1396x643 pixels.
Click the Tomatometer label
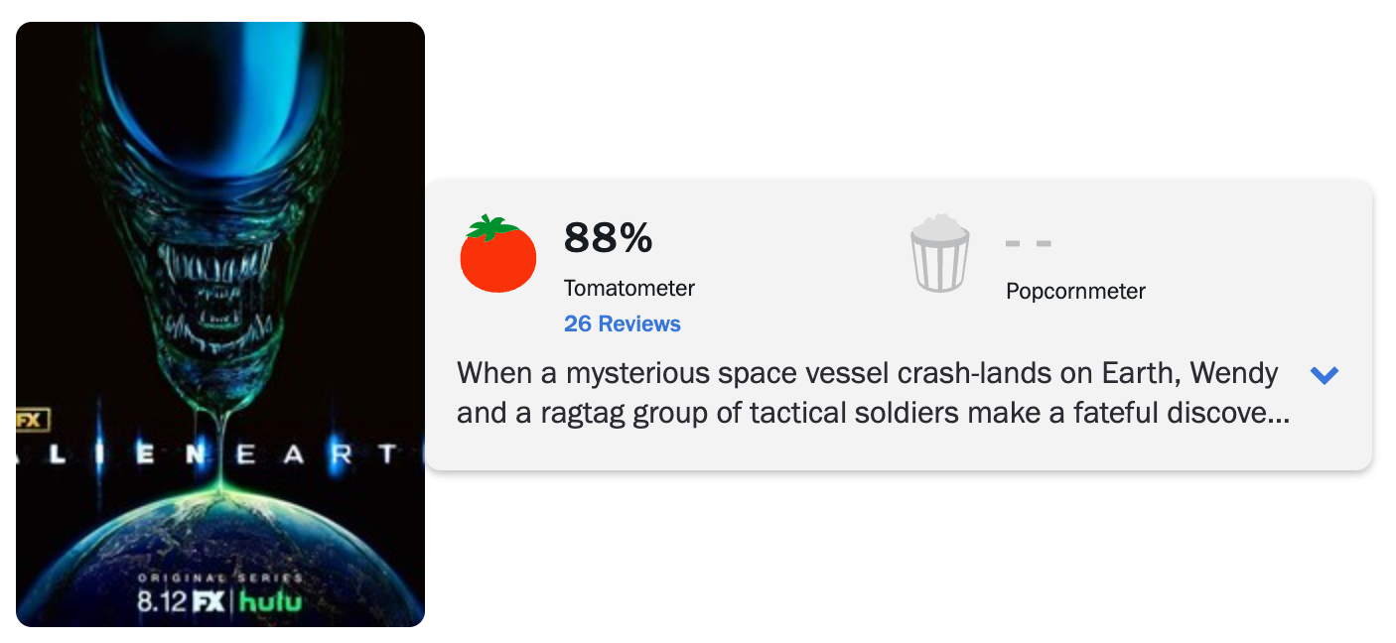(x=629, y=289)
